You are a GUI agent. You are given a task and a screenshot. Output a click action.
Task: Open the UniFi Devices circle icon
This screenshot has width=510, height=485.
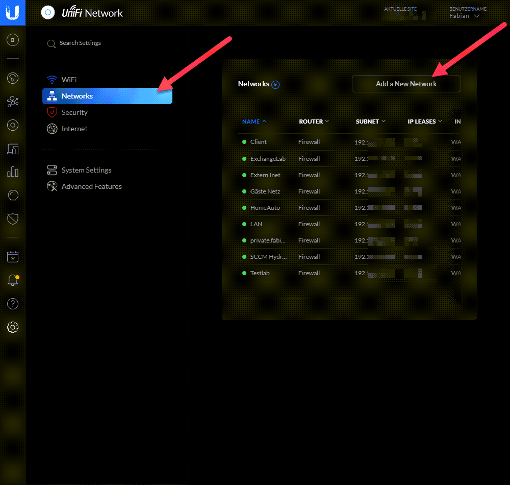point(13,125)
